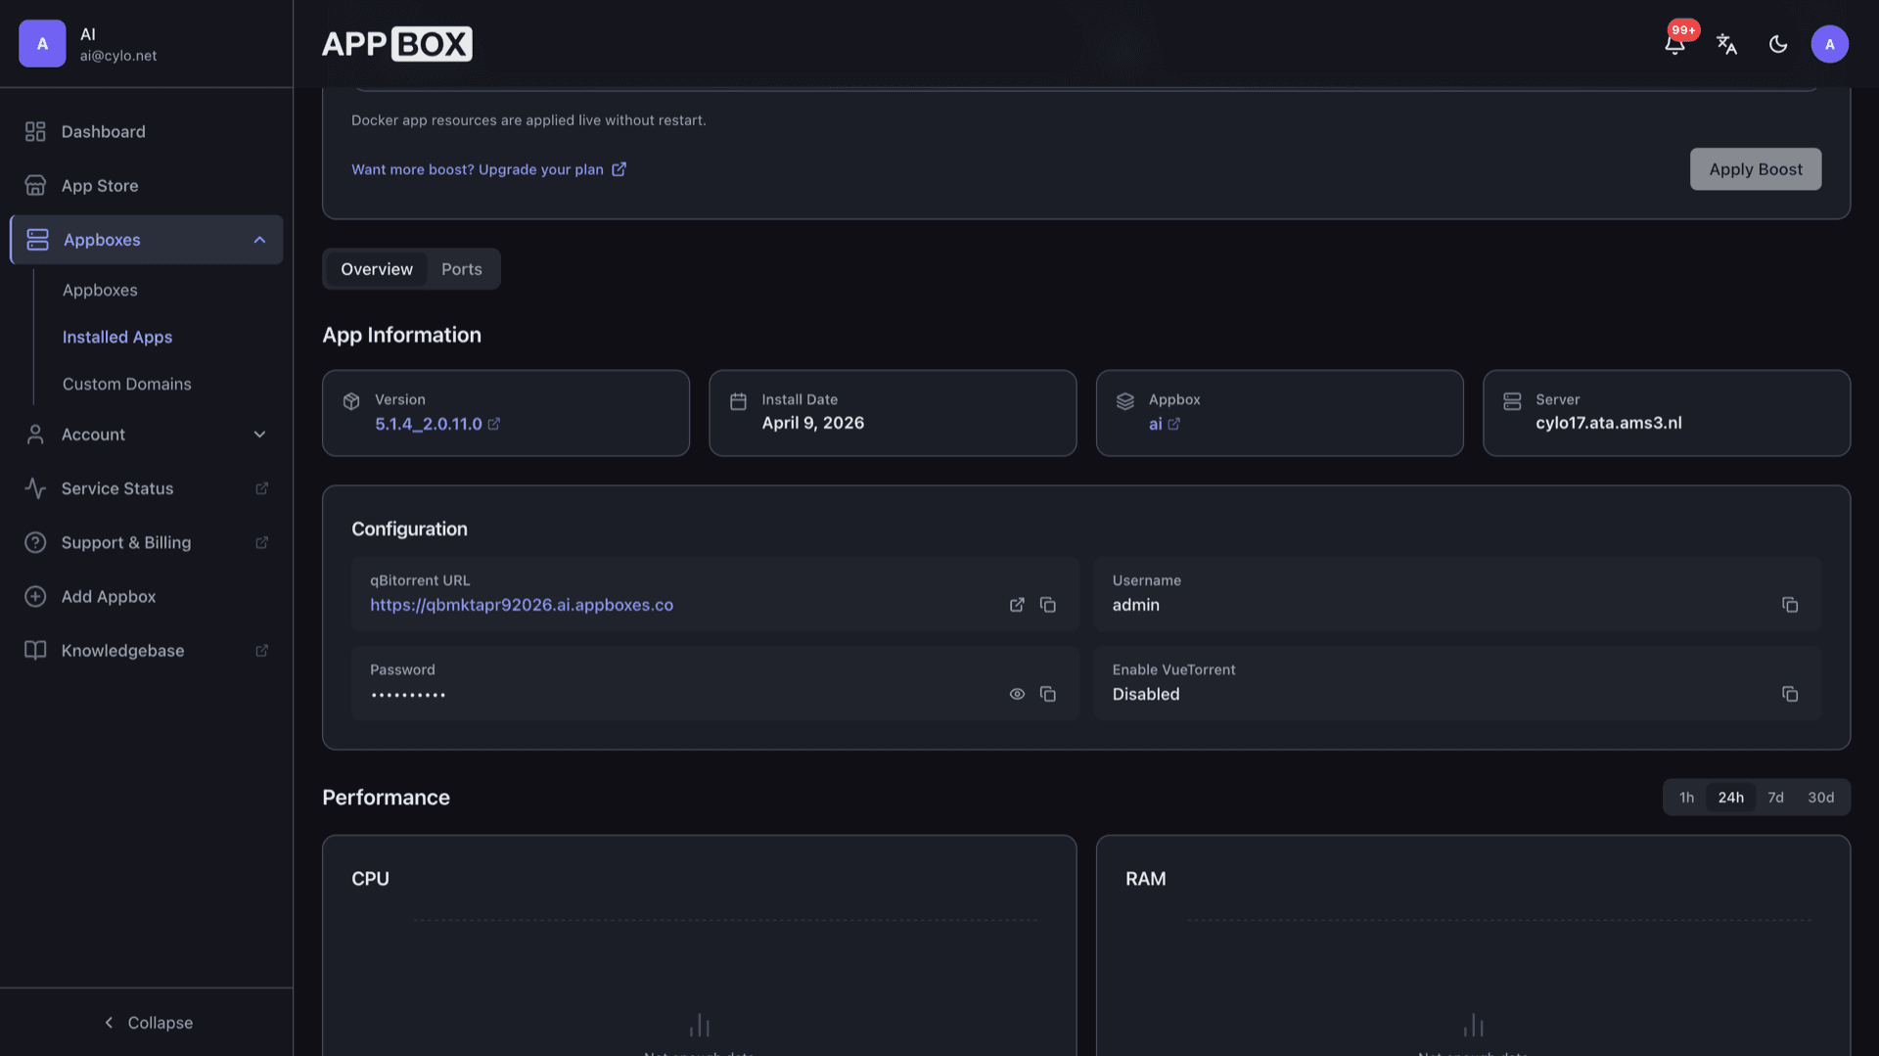Screen dimensions: 1879x1056
Task: Click the external link icon beside Service Status
Action: pos(261,488)
